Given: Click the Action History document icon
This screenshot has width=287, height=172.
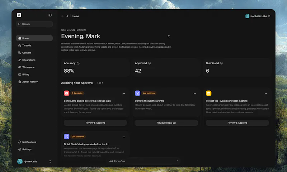Looking at the screenshot, I should coord(20,82).
